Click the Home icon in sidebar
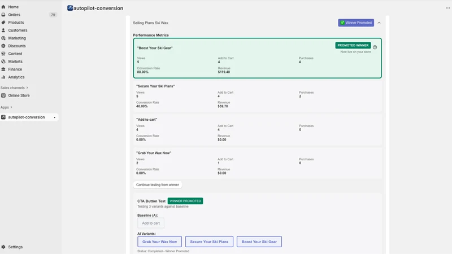 click(3, 7)
